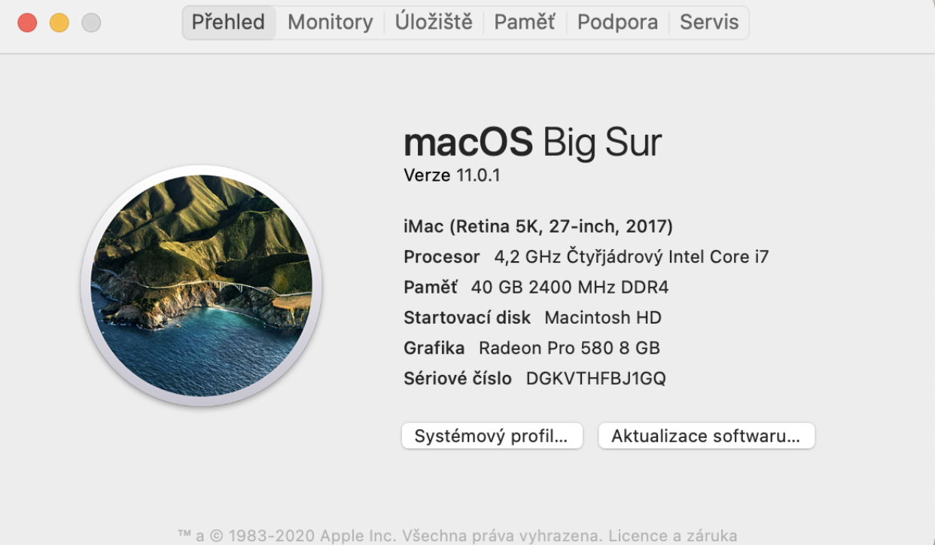935x545 pixels.
Task: Select the Úložiště tab
Action: tap(434, 23)
